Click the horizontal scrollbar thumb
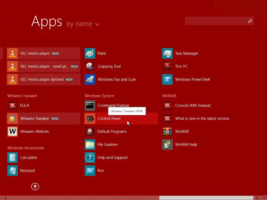The width and height of the screenshot is (267, 200). point(206,198)
